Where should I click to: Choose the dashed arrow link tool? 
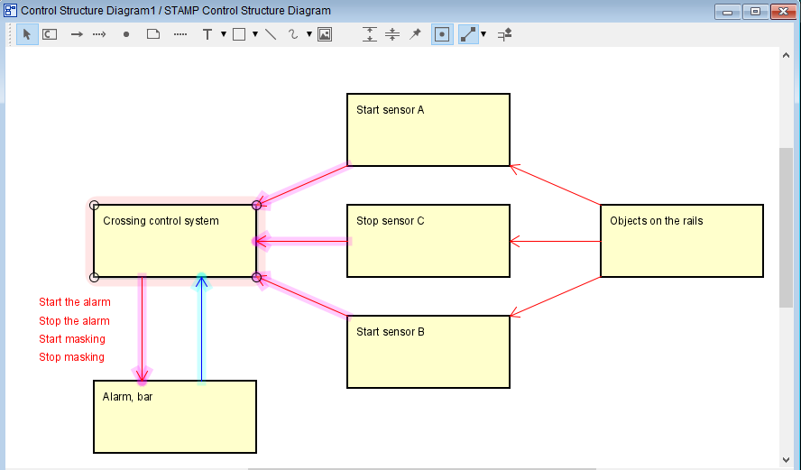click(99, 34)
